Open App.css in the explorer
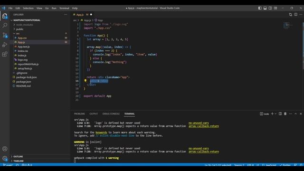 pyautogui.click(x=22, y=38)
